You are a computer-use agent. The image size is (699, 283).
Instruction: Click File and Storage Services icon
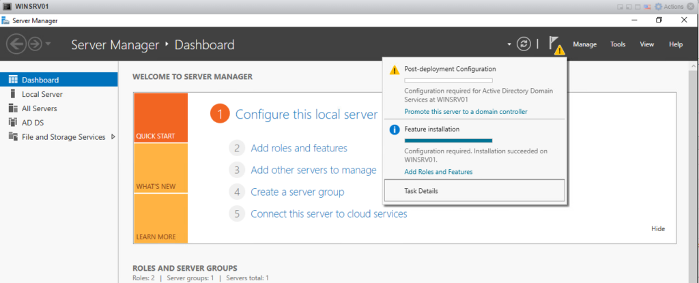click(x=13, y=137)
